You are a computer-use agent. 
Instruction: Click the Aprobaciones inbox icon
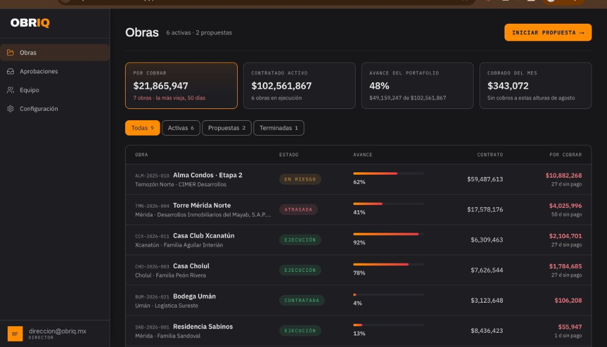pyautogui.click(x=11, y=71)
